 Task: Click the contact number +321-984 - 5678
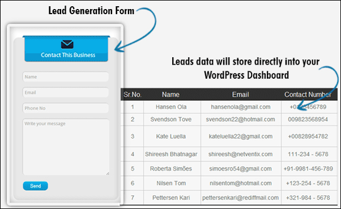pos(308,198)
